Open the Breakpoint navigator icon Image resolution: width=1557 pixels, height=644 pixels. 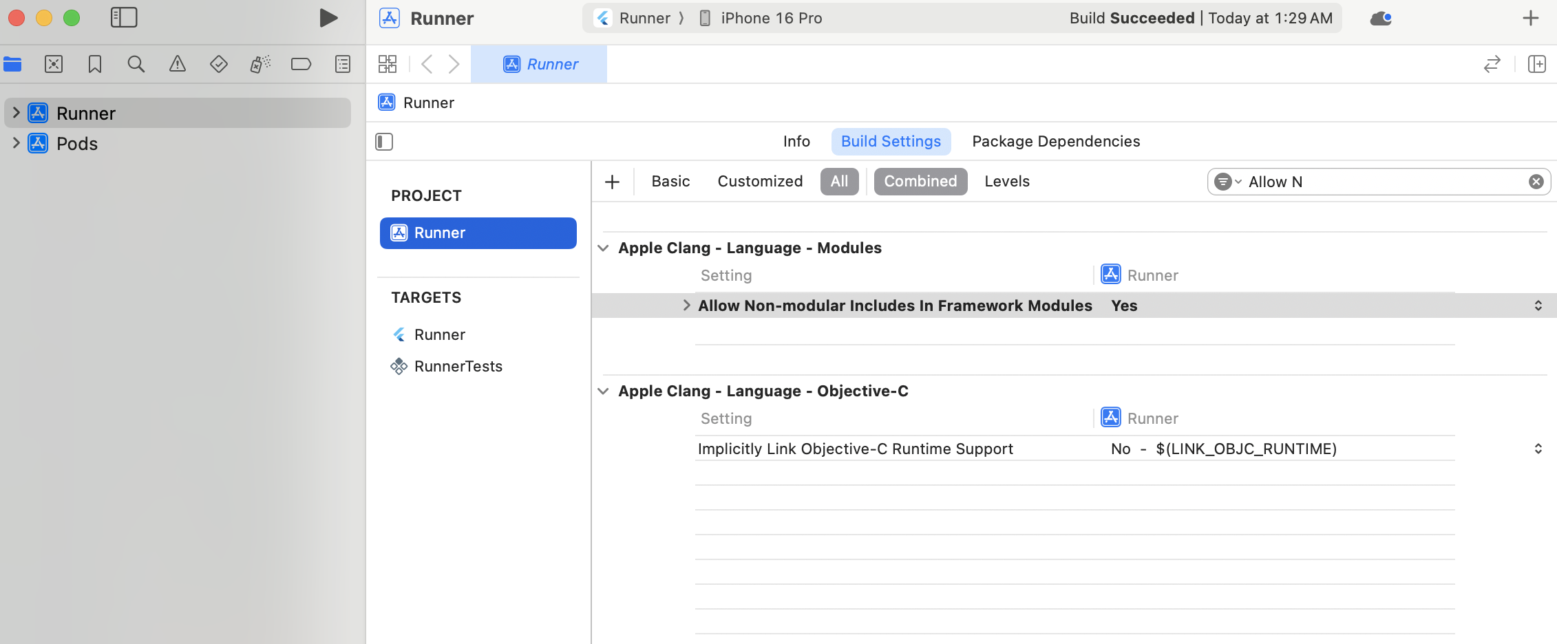(x=301, y=65)
